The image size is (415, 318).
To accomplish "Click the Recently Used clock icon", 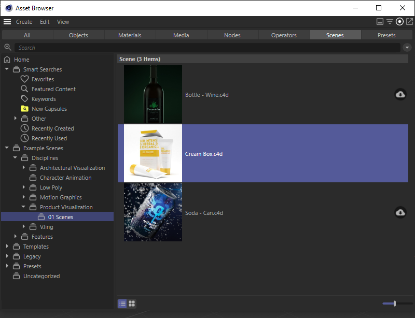I will (x=24, y=138).
